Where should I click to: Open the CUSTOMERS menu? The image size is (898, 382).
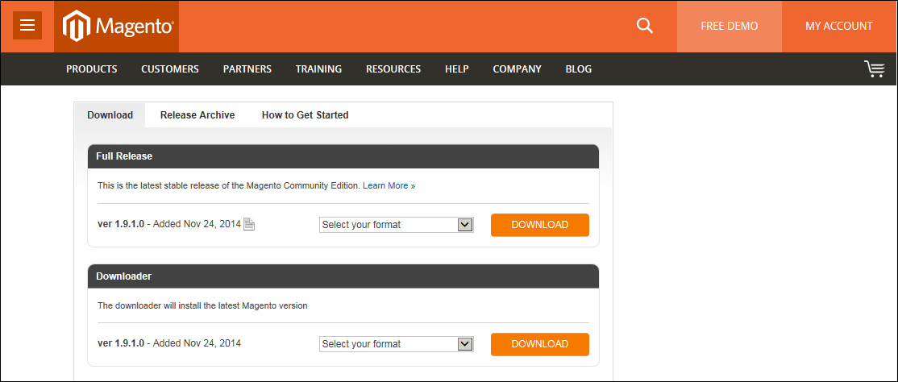coord(170,69)
